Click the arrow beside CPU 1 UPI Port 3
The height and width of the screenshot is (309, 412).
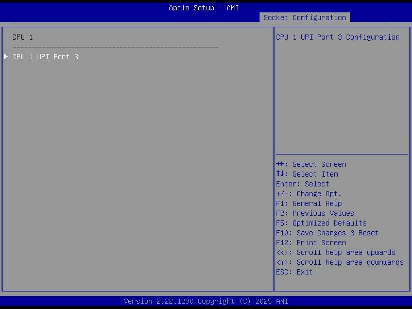pyautogui.click(x=6, y=57)
